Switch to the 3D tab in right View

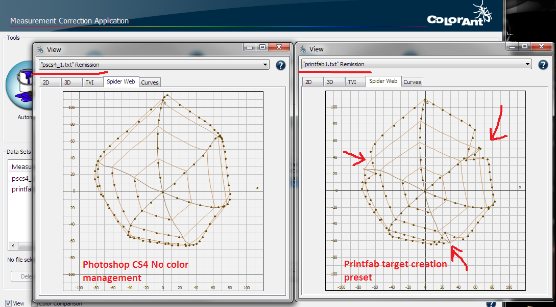pos(330,81)
